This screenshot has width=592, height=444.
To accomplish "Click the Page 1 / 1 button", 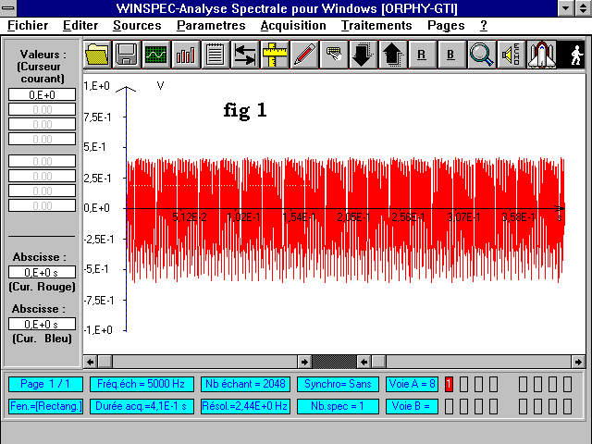I will (45, 385).
